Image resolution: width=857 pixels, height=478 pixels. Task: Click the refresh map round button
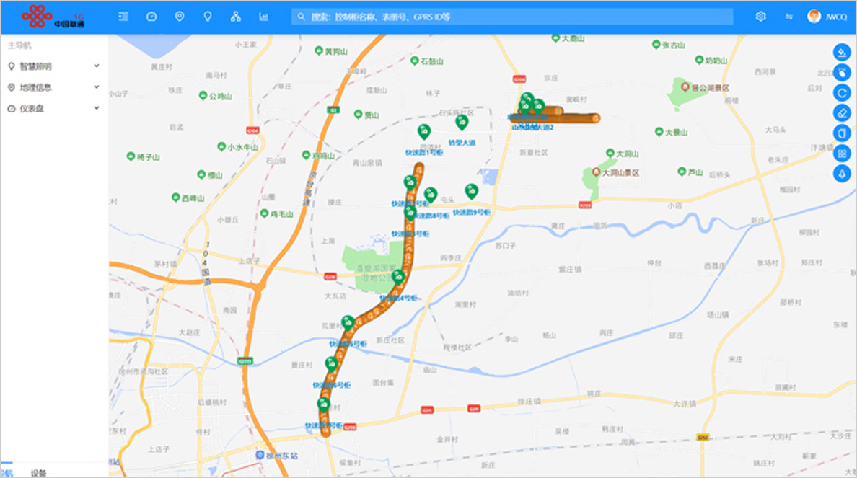click(842, 92)
